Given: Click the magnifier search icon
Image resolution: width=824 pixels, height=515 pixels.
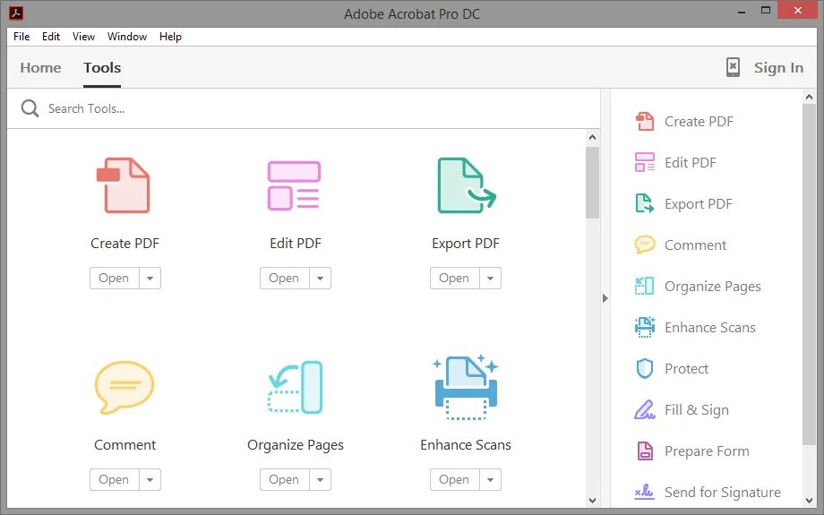Looking at the screenshot, I should point(30,108).
